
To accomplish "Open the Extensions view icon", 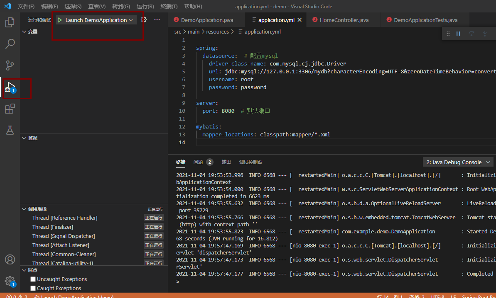I will [x=9, y=109].
